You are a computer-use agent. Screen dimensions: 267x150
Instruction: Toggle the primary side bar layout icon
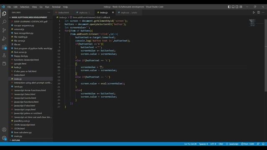(x=229, y=7)
